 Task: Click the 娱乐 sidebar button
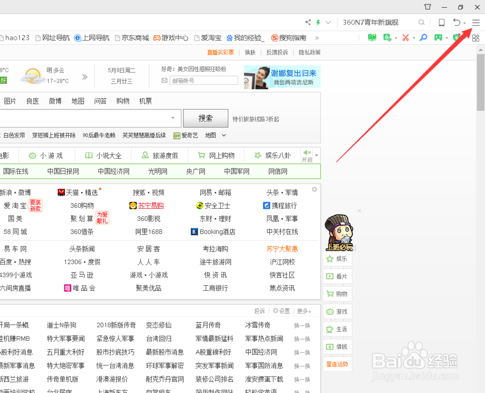point(338,259)
